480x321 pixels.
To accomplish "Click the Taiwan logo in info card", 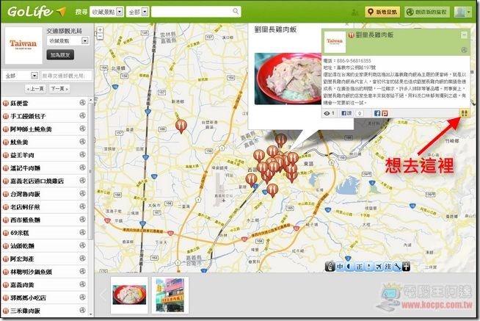I will (x=335, y=42).
